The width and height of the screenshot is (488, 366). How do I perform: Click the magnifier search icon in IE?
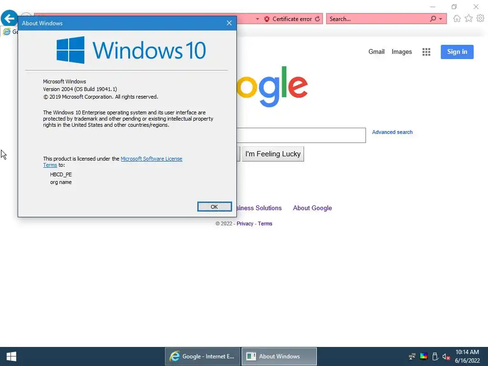point(433,19)
